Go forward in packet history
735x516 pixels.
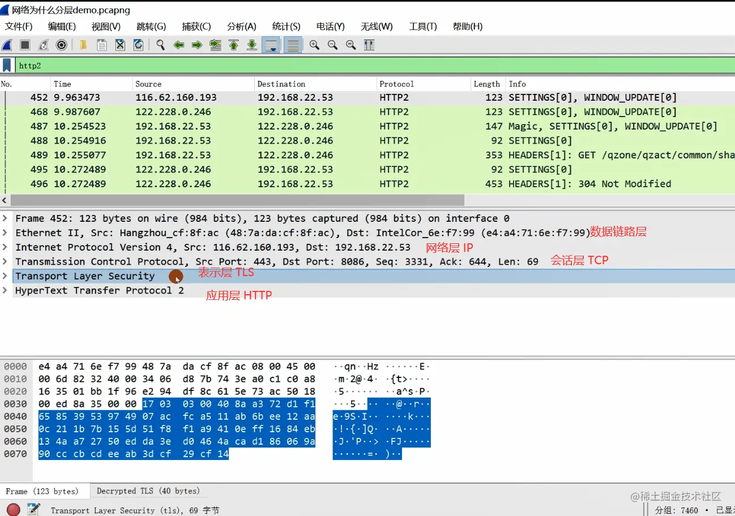click(x=197, y=45)
